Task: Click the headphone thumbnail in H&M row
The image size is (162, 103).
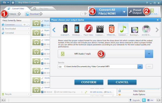Action: (x=36, y=61)
